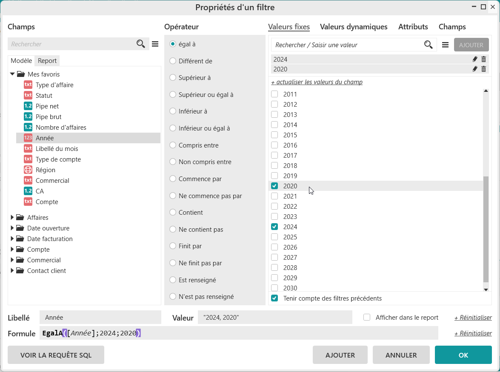Edit the 2024 value with pencil icon
Screen dimensions: 500x372
475,60
